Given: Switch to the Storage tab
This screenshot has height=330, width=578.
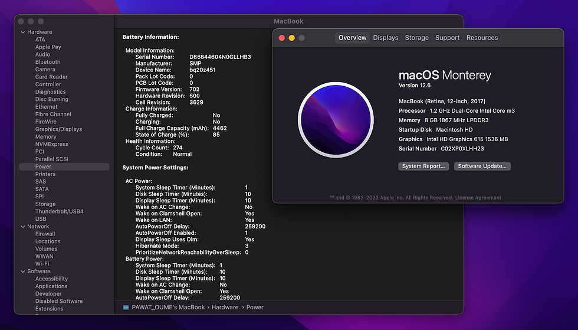Looking at the screenshot, I should click(x=416, y=38).
